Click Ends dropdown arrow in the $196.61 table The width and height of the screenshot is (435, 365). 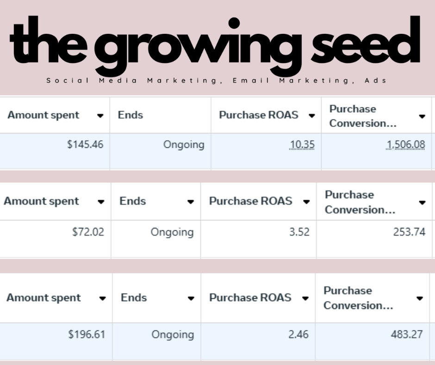(x=191, y=298)
